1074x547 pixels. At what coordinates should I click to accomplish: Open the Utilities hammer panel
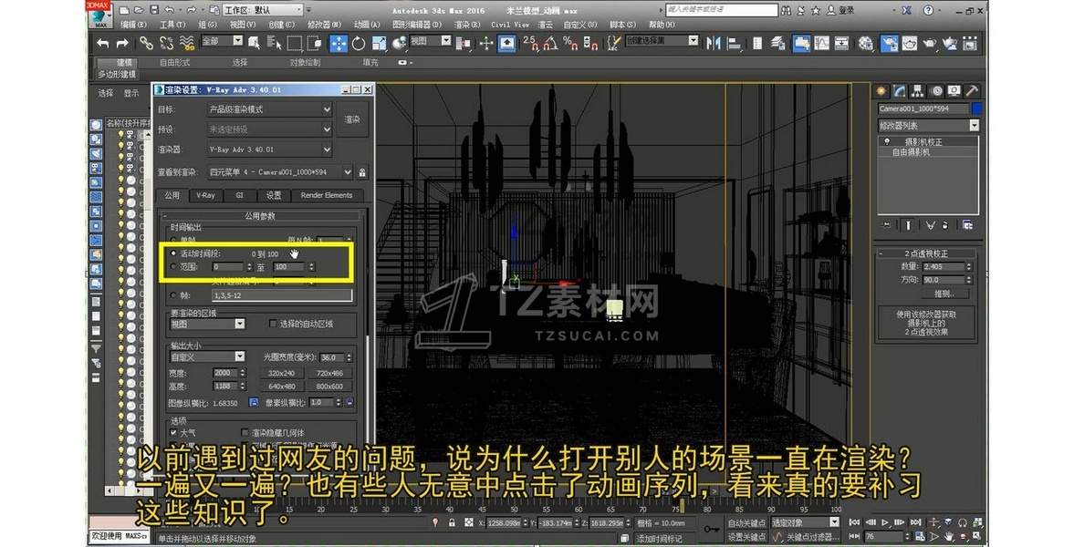coord(973,90)
